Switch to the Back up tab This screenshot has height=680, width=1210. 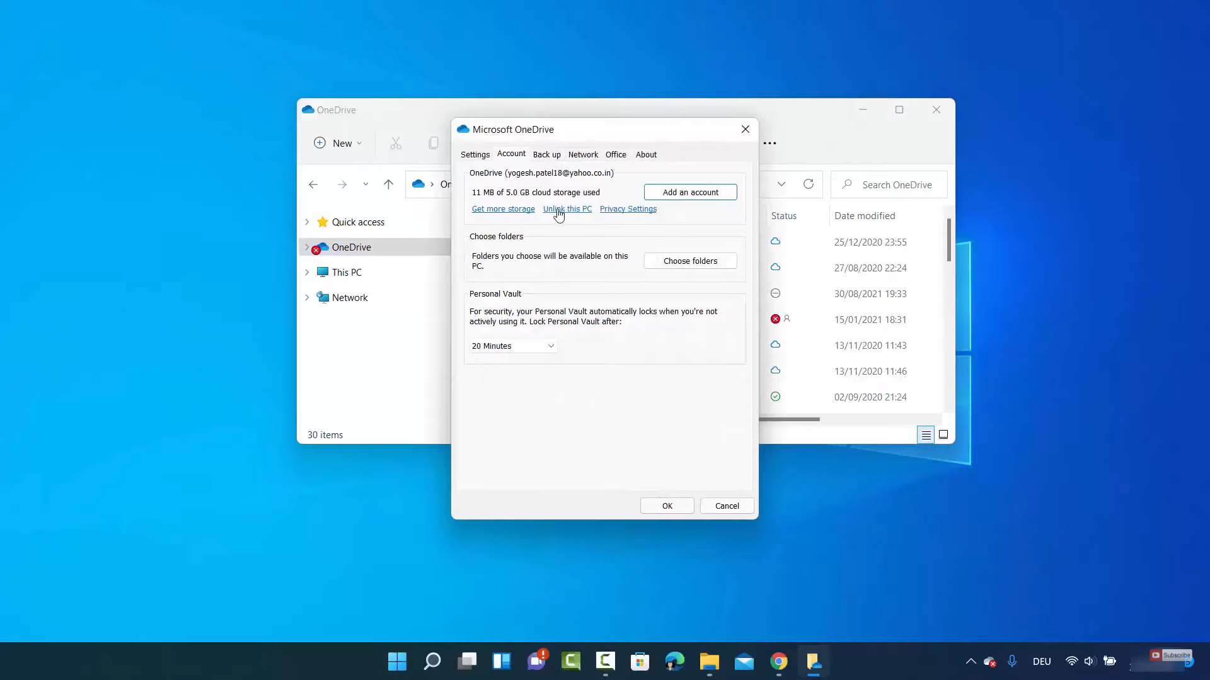pos(546,155)
